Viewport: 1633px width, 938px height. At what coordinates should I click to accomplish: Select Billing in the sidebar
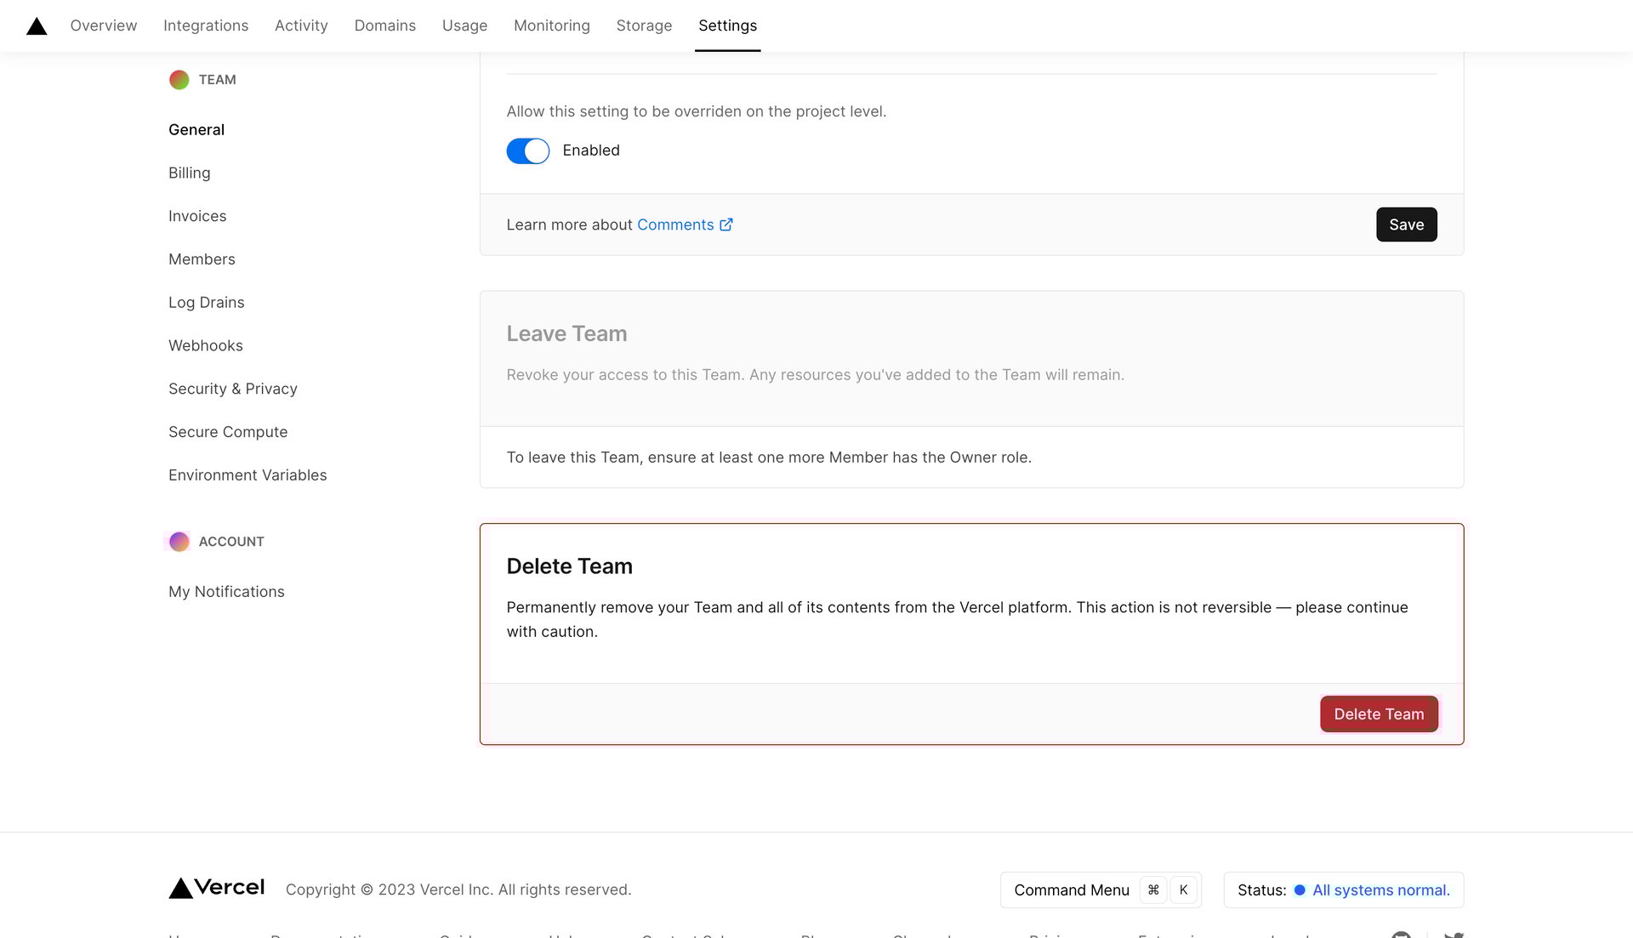click(189, 173)
